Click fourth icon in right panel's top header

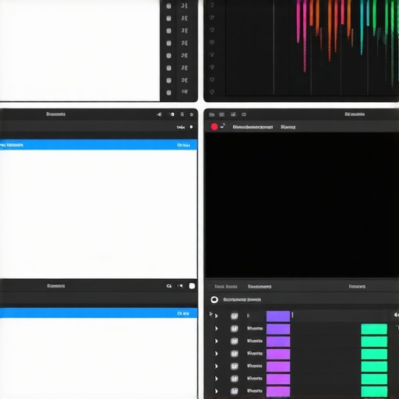coord(244,115)
